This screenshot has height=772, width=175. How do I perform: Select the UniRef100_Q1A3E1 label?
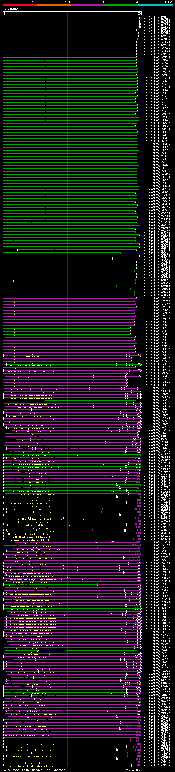click(157, 78)
